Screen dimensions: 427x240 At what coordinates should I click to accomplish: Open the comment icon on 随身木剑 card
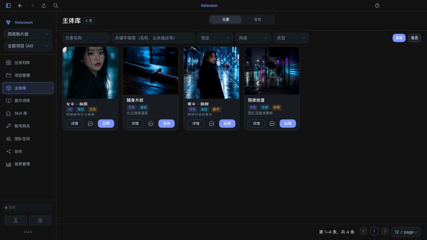pyautogui.click(x=151, y=124)
